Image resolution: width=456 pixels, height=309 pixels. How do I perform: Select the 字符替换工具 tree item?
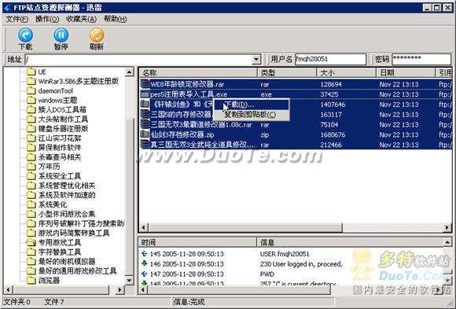pyautogui.click(x=60, y=252)
